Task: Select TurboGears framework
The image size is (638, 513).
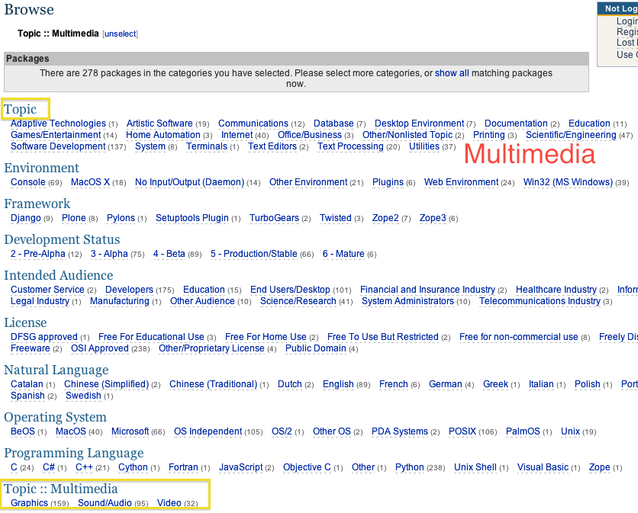Action: point(274,218)
